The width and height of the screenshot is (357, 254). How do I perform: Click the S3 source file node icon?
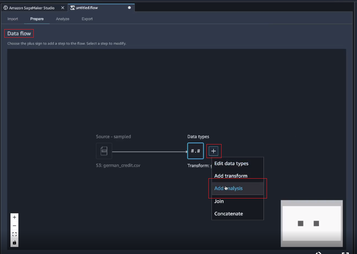[104, 151]
